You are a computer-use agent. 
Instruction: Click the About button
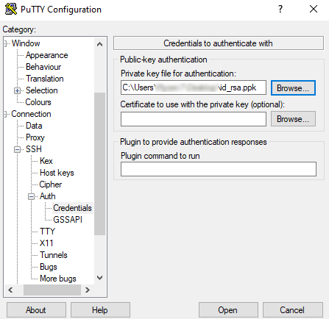click(36, 310)
